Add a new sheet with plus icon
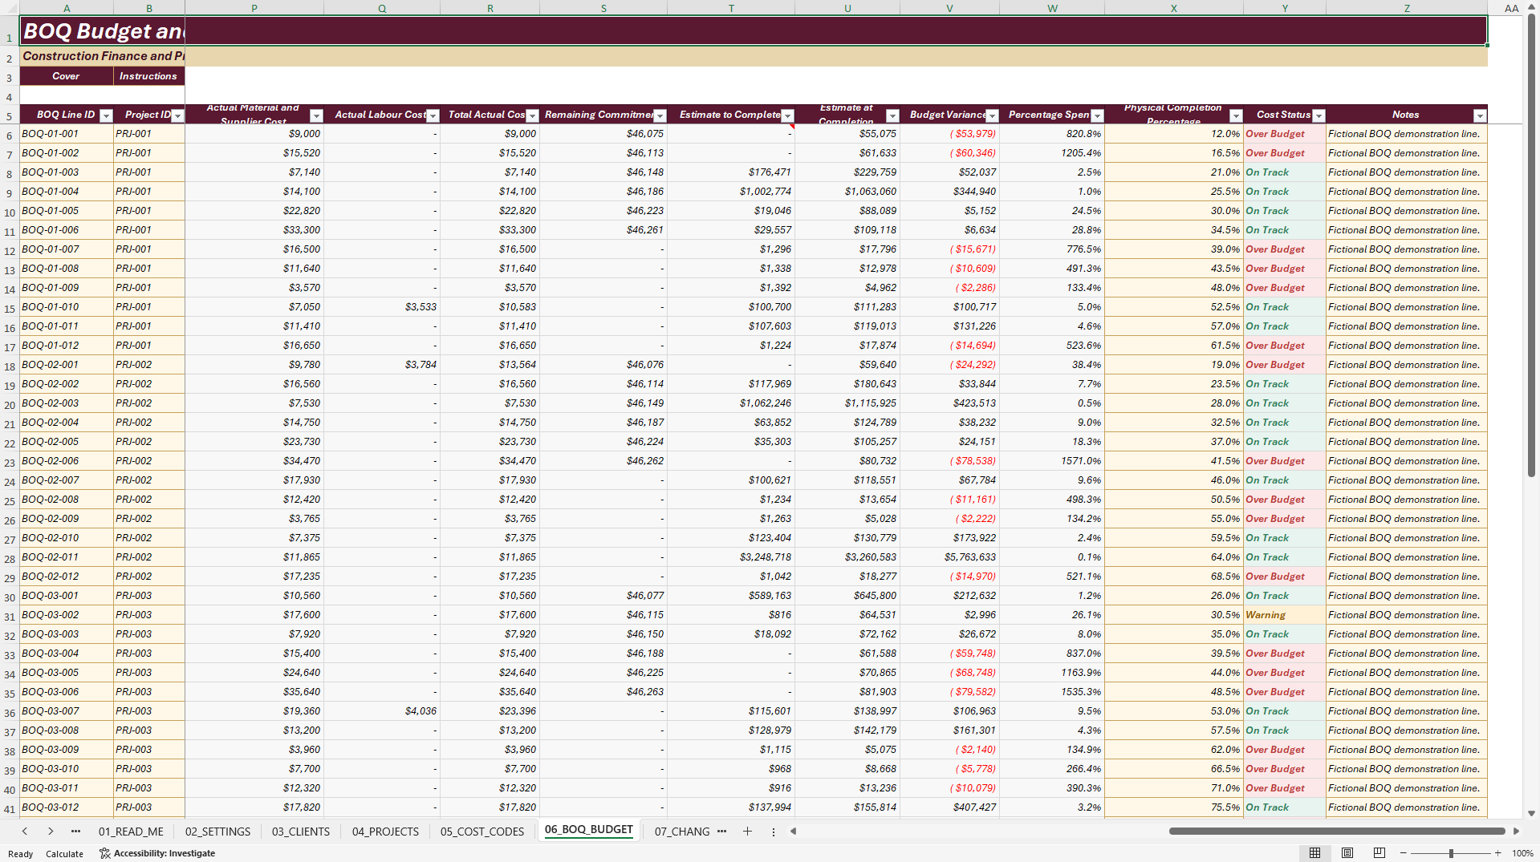 click(747, 832)
